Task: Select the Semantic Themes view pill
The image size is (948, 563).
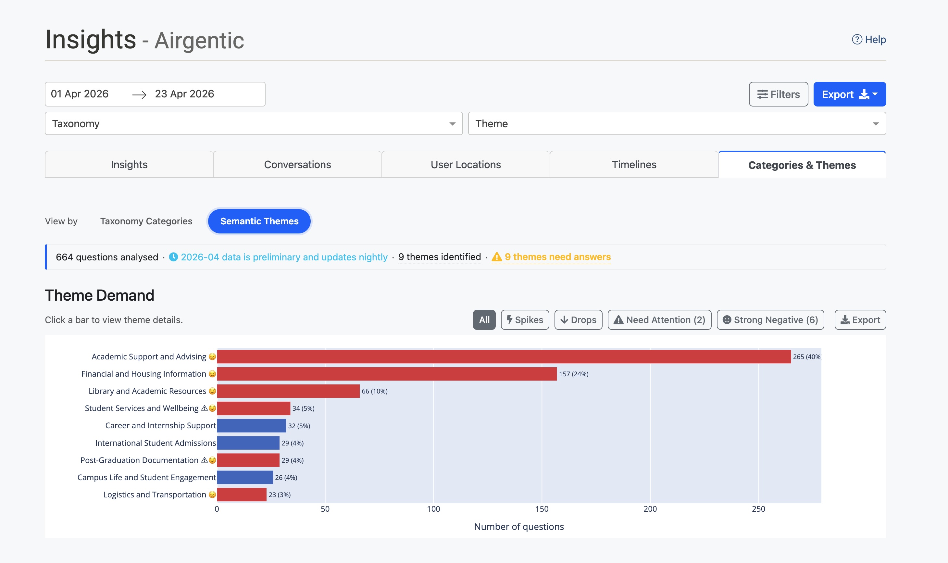Action: click(x=259, y=221)
